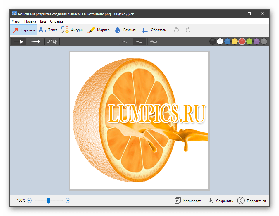Click the zoom in plus button
The height and width of the screenshot is (216, 279).
point(68,201)
